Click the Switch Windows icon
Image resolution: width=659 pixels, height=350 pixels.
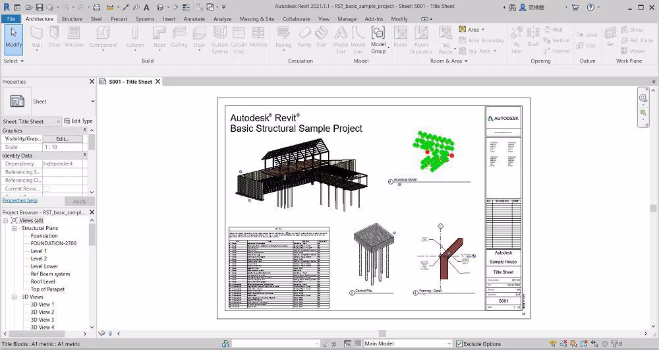tap(211, 7)
